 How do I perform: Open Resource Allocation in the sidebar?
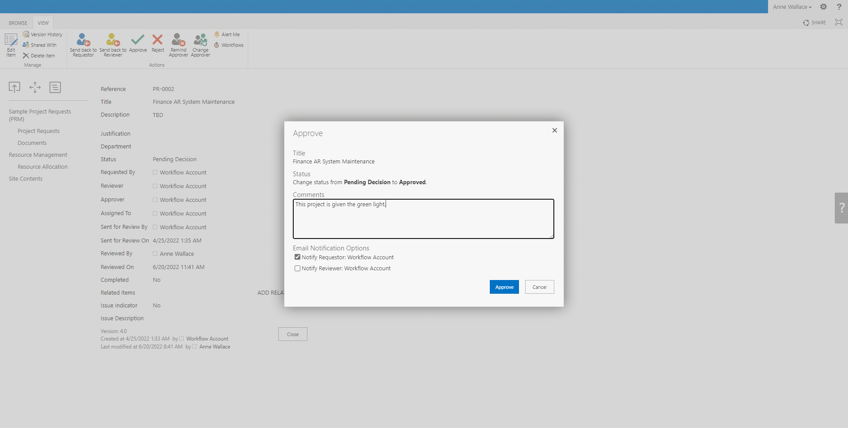tap(42, 167)
